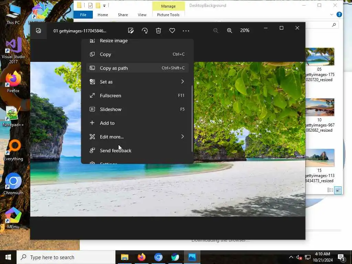Click the Properties checkmark quick access icon

(90, 5)
